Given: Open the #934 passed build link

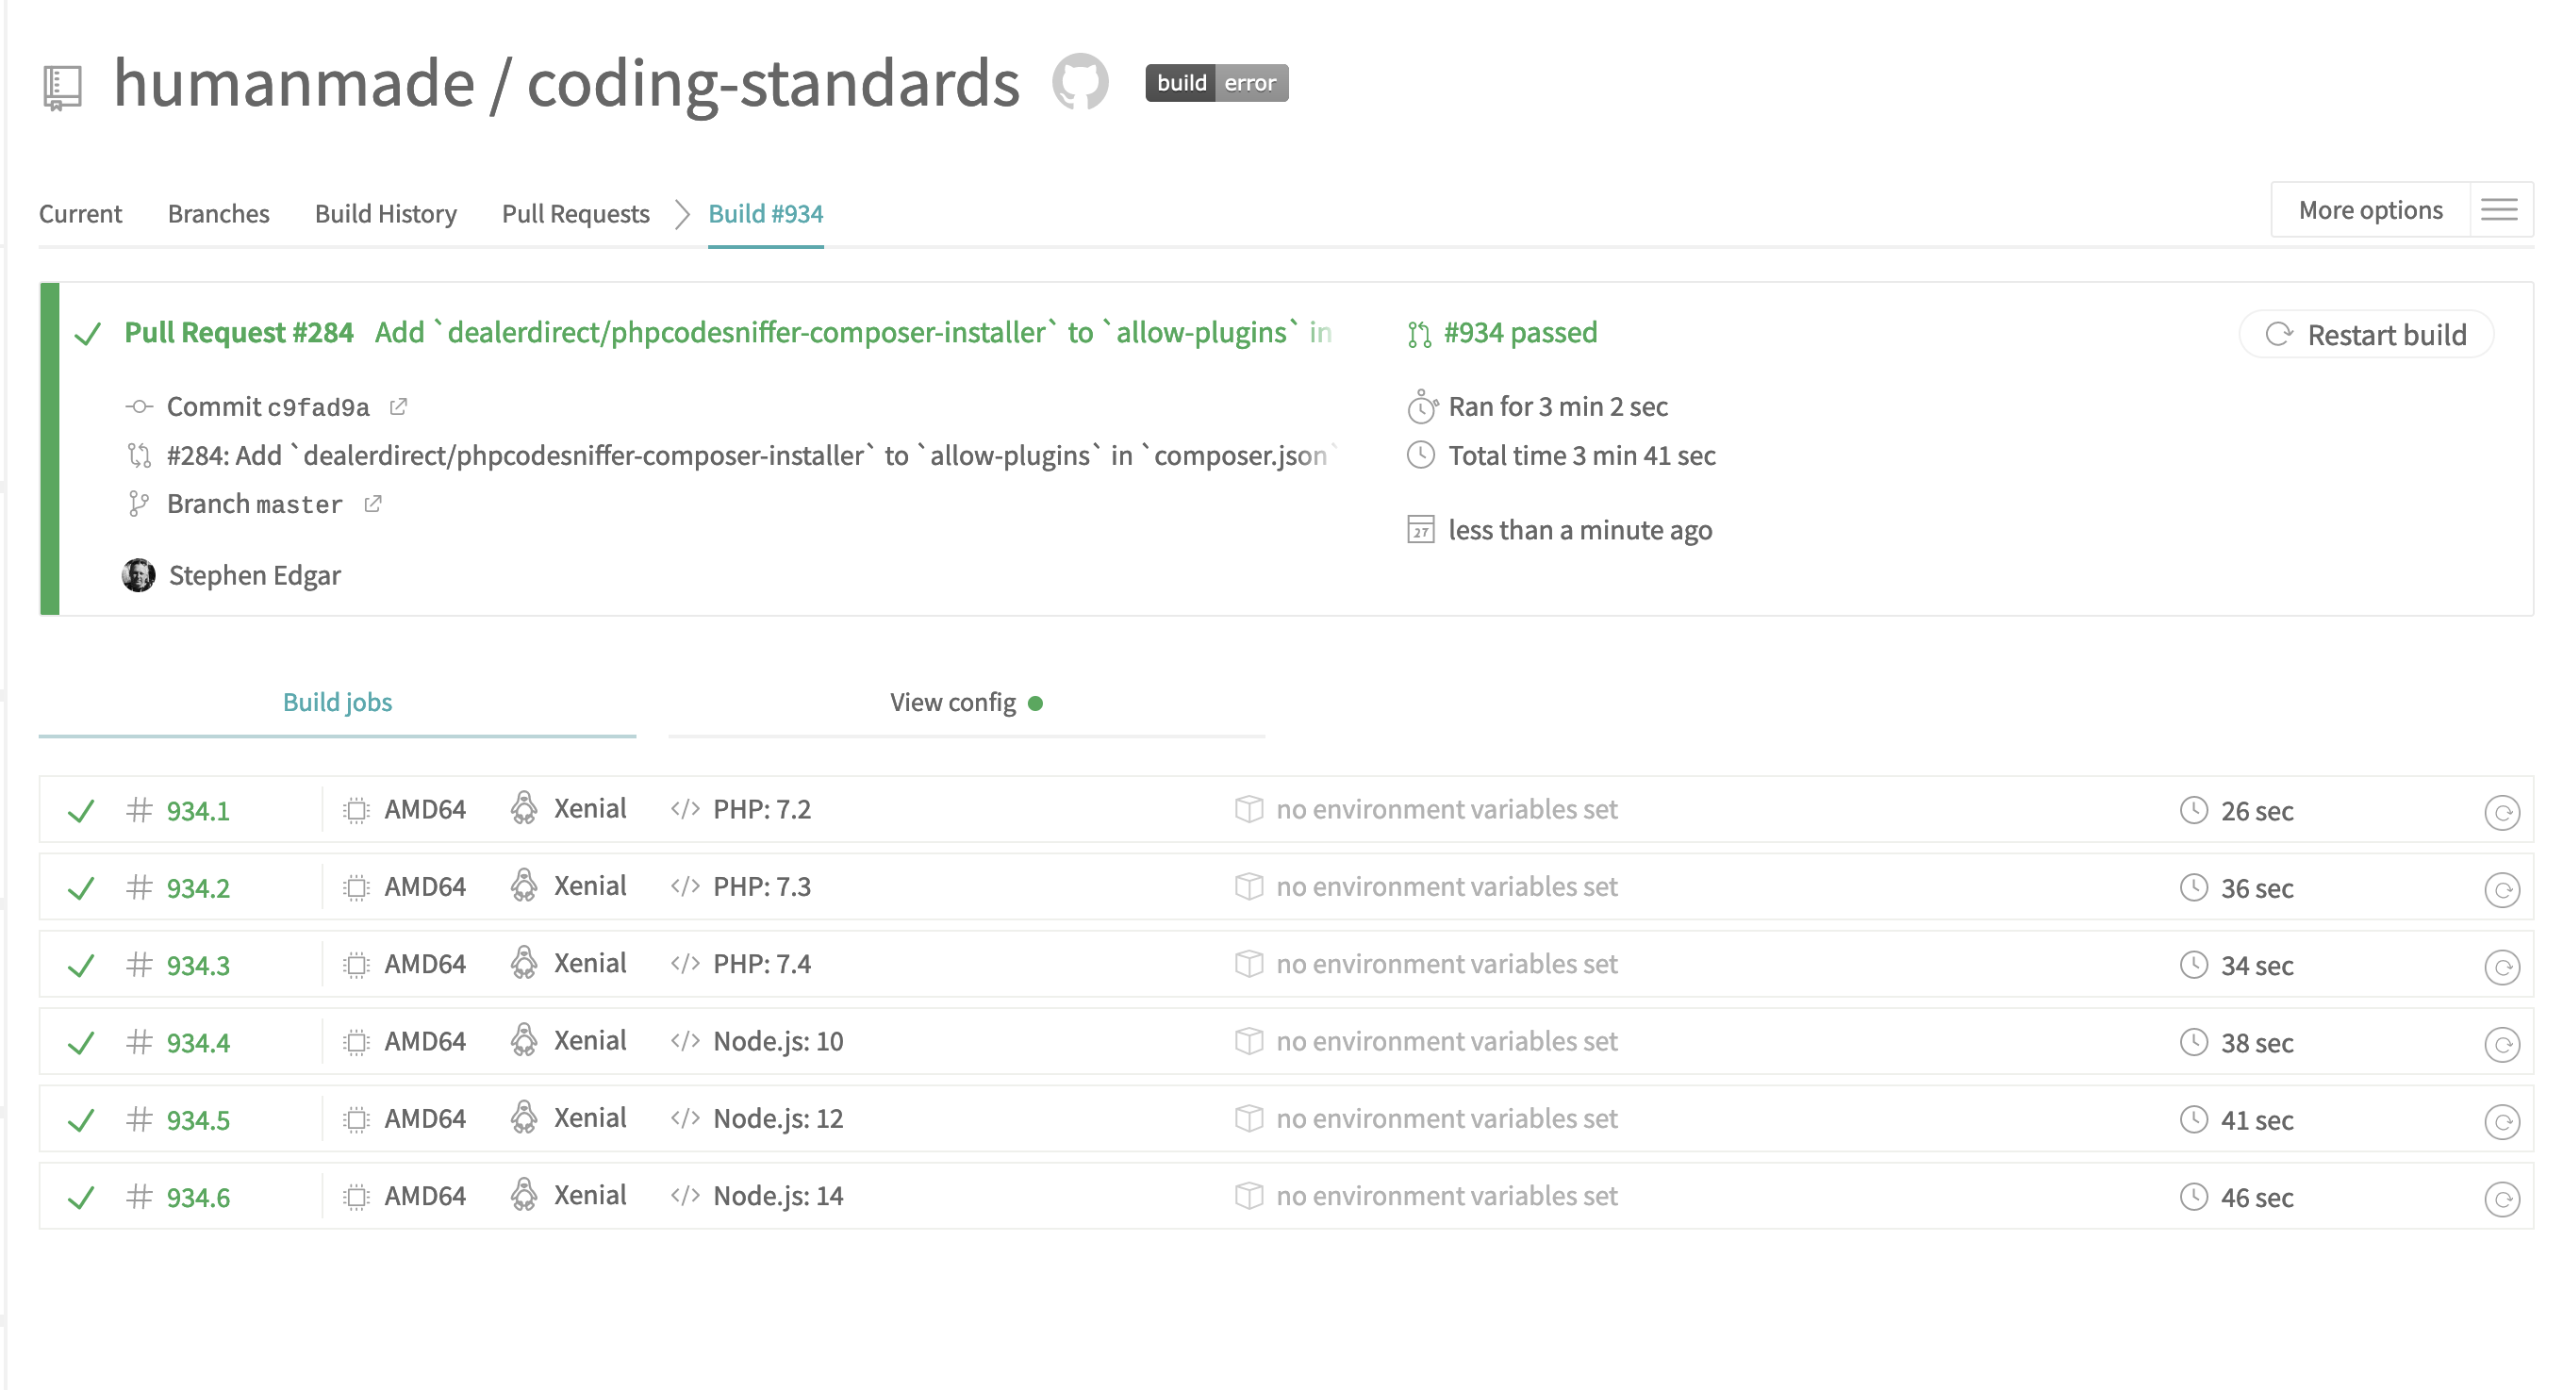Looking at the screenshot, I should coord(1519,332).
